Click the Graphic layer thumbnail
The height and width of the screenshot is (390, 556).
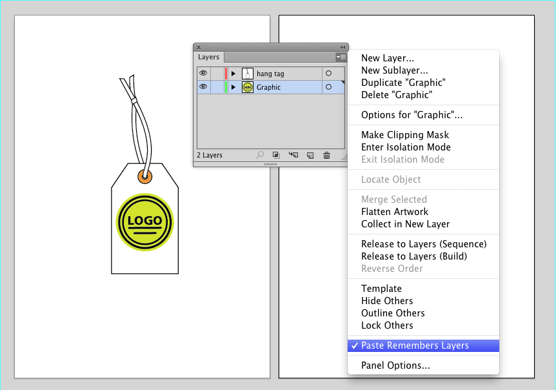(248, 87)
